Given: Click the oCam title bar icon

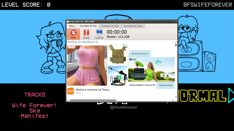Looking at the screenshot, I should pos(68,22).
